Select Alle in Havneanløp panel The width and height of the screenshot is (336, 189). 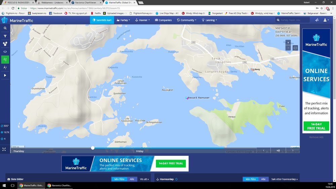(263, 179)
